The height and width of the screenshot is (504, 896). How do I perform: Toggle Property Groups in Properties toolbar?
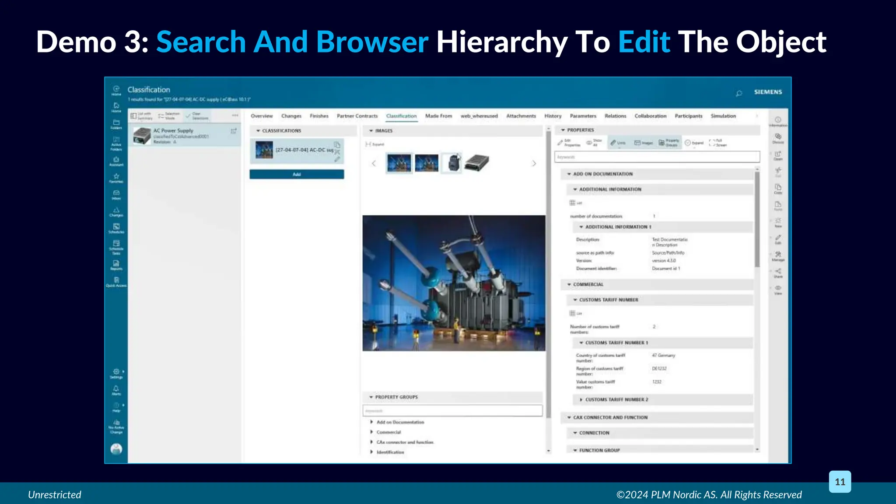pos(669,143)
